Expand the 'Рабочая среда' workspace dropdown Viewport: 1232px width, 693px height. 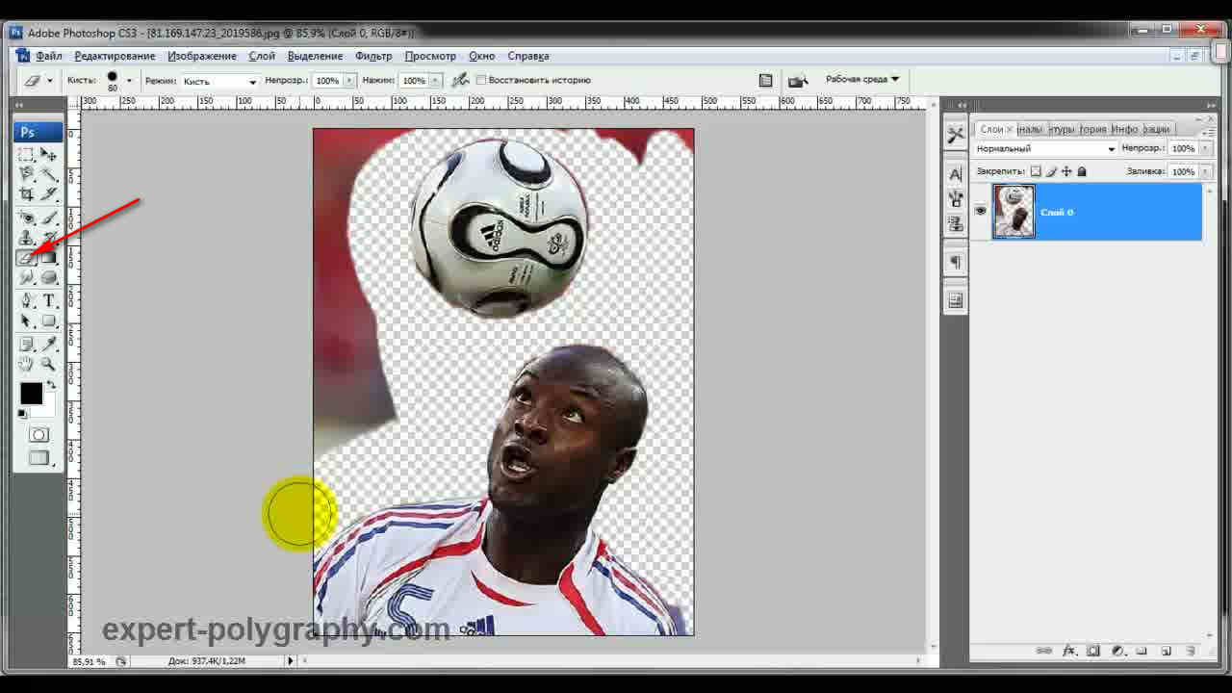pos(861,80)
